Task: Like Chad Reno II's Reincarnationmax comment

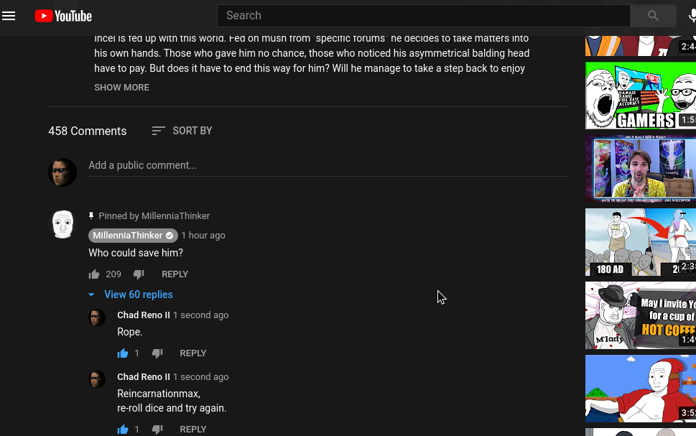Action: [x=123, y=429]
